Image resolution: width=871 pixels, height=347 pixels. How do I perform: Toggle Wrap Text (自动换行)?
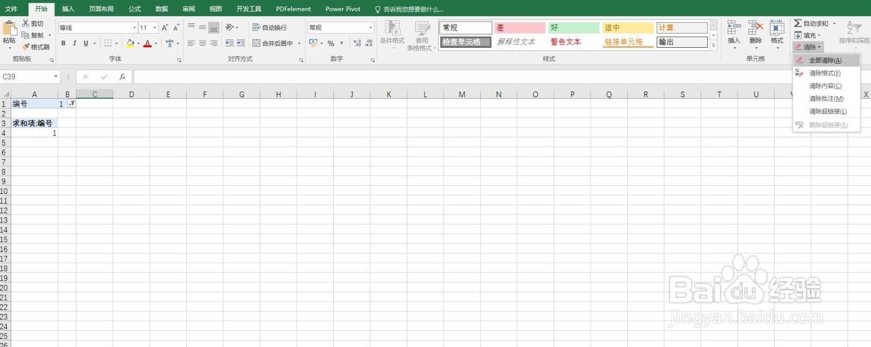[x=269, y=27]
